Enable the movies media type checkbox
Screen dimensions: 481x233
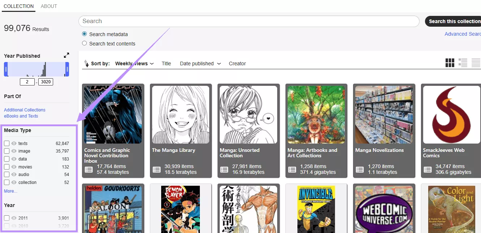tap(7, 167)
